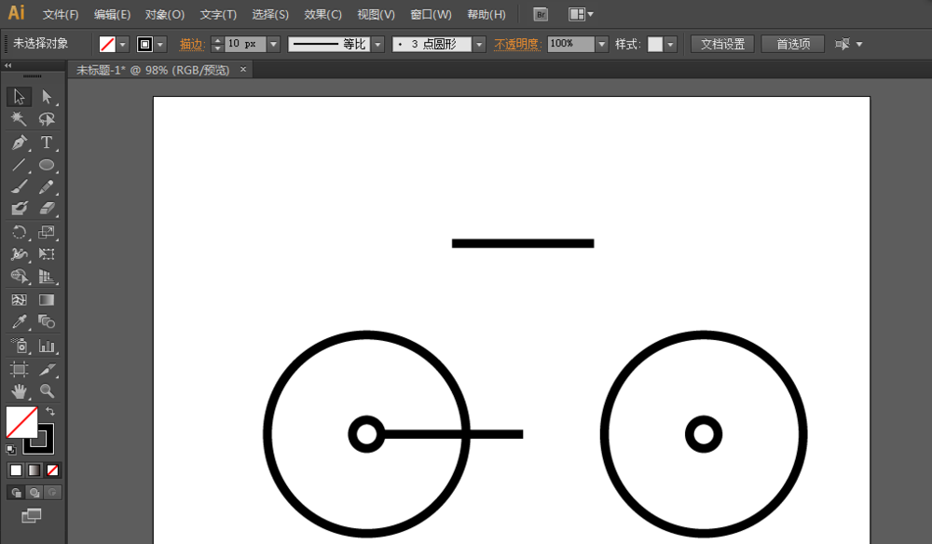Select the Hand tool
This screenshot has height=544, width=932.
(x=19, y=390)
